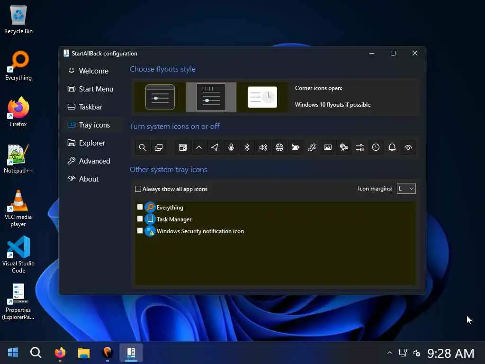Select the VLC media player desktop shortcut
This screenshot has height=364, width=485.
tap(18, 209)
